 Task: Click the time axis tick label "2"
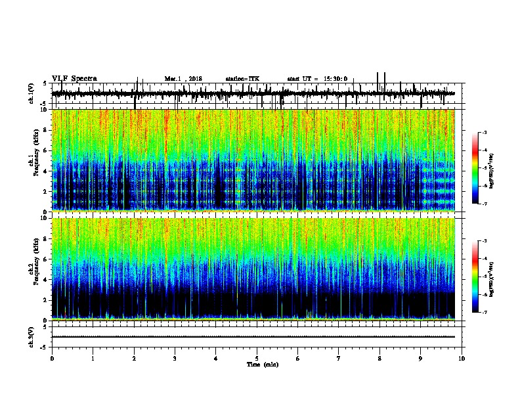[x=134, y=359]
